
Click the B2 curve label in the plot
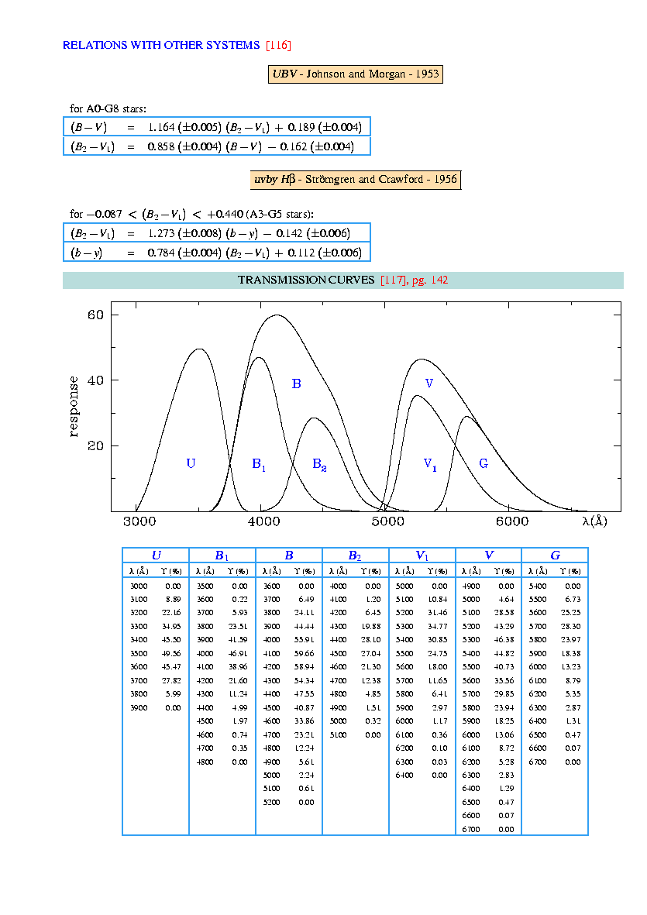[319, 464]
